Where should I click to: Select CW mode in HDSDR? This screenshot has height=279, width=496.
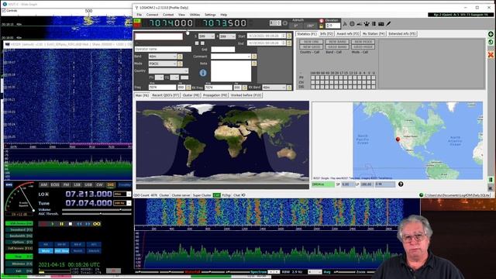click(99, 184)
